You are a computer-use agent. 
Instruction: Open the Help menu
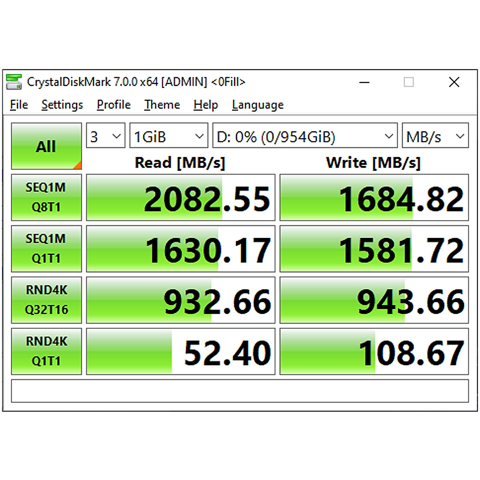coord(206,105)
